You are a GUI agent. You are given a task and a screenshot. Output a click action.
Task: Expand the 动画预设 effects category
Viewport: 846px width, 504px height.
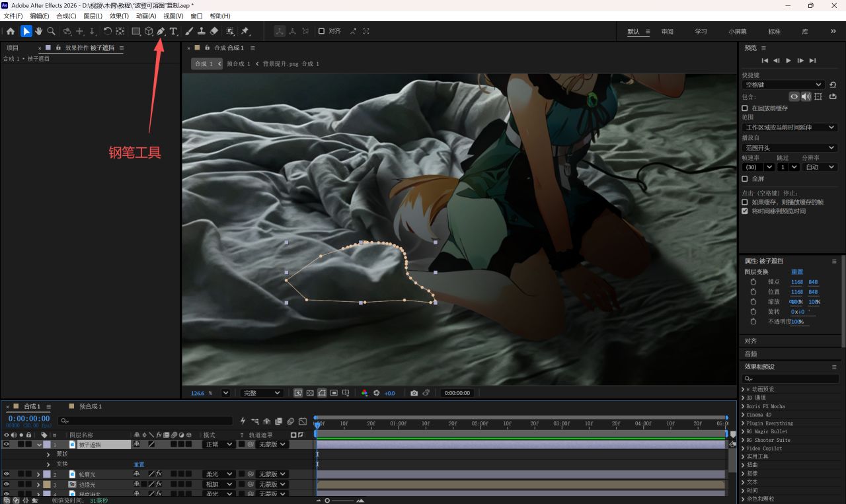pos(744,390)
